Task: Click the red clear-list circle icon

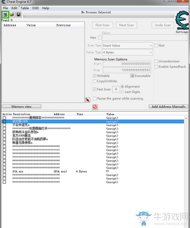Action: point(95,107)
